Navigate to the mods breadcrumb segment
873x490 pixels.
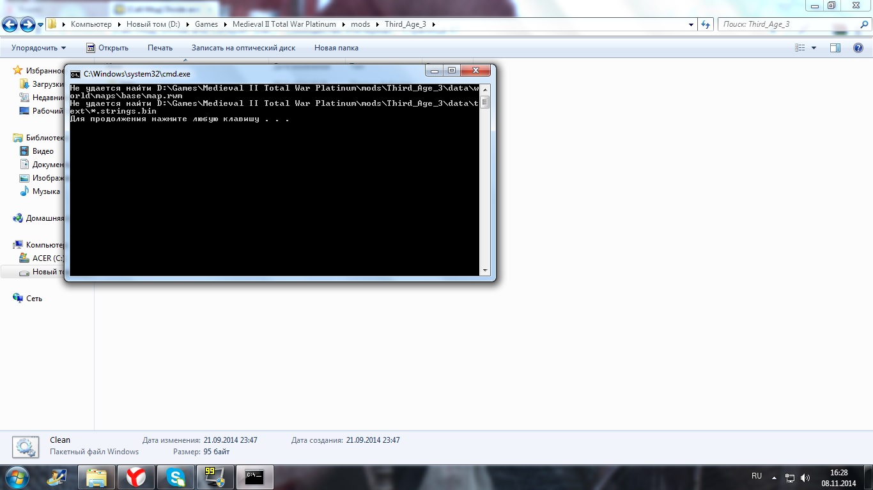(360, 24)
